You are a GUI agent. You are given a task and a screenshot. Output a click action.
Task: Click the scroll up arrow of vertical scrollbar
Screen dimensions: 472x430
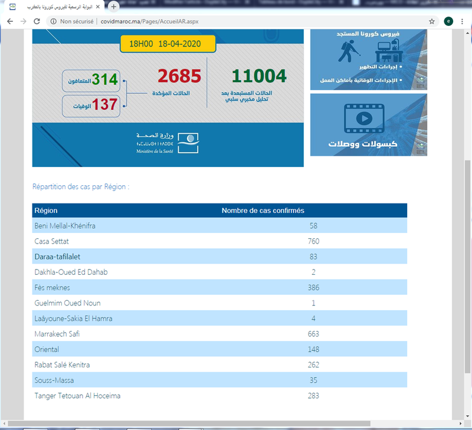point(468,33)
